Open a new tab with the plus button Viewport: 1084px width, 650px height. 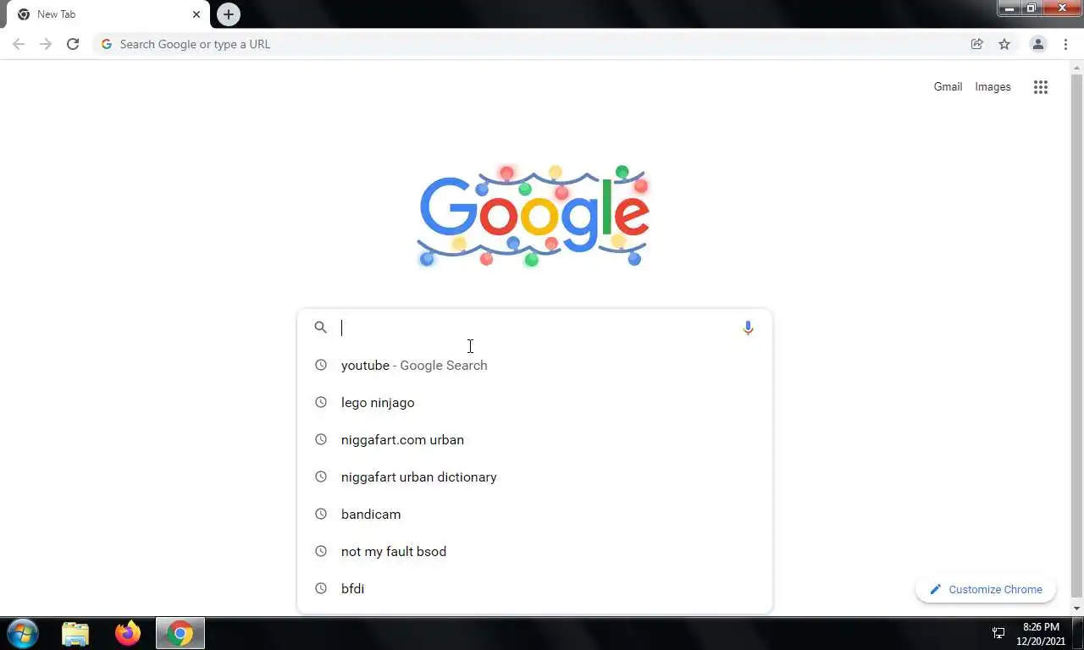click(229, 14)
